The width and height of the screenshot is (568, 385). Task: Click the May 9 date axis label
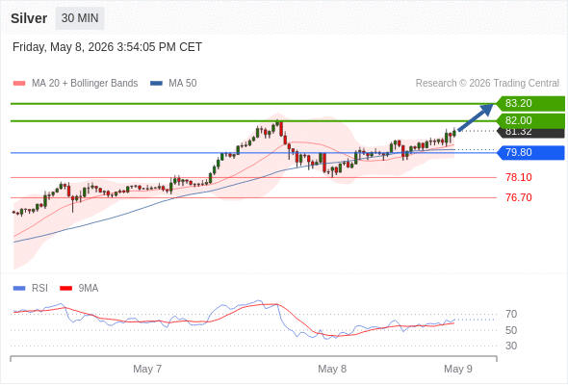click(458, 369)
